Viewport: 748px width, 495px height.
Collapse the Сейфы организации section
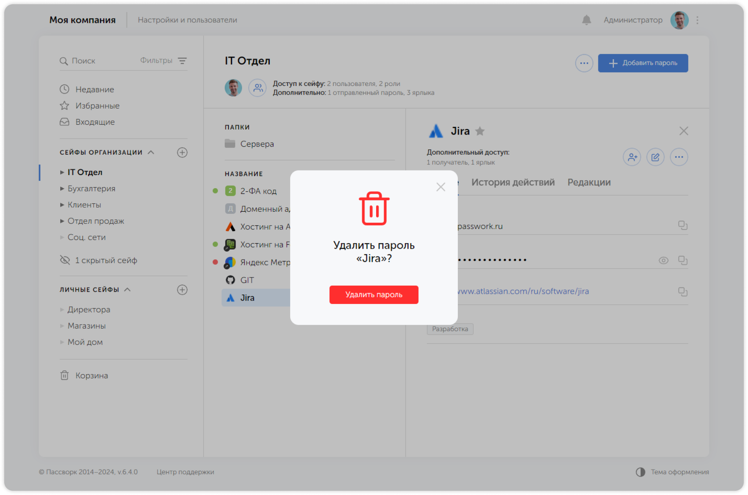[151, 152]
